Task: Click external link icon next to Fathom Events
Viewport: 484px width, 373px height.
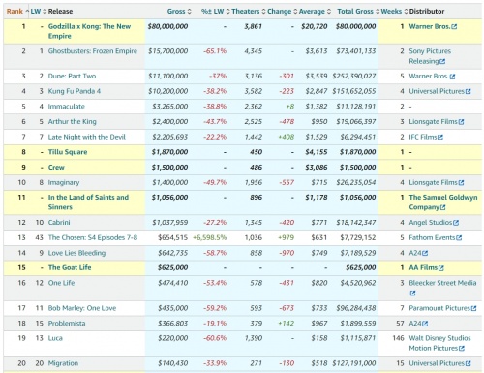Action: click(459, 238)
